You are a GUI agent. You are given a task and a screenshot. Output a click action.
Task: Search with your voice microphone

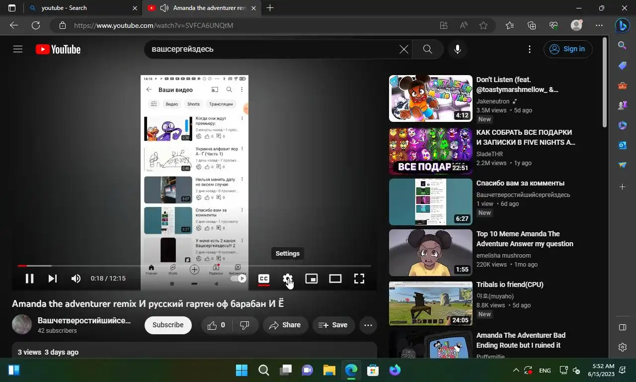tap(458, 49)
